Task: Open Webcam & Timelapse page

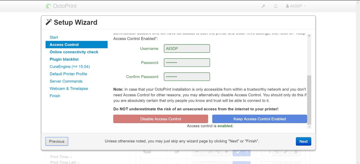Action: point(69,89)
